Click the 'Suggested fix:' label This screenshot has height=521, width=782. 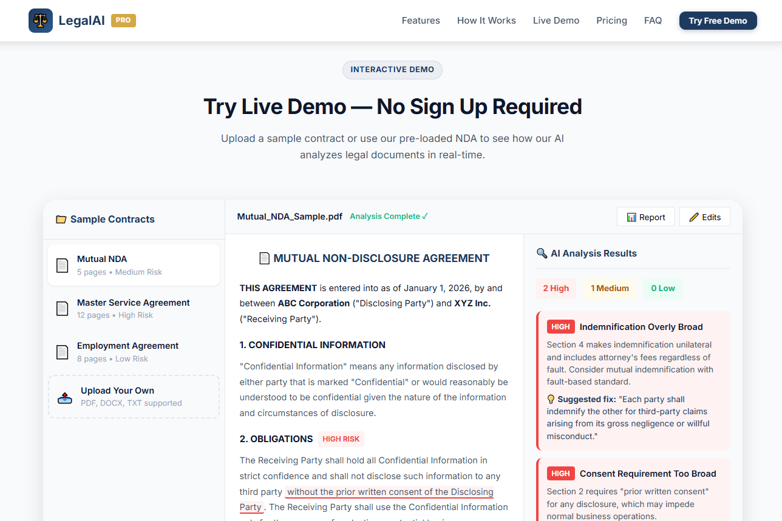(x=586, y=399)
